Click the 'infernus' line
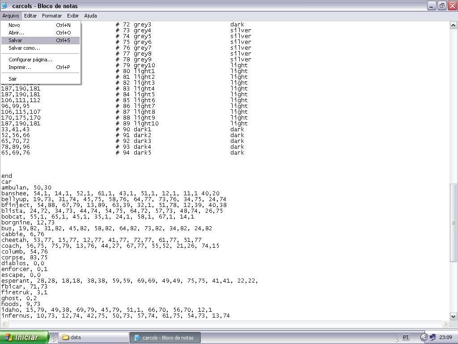This screenshot has height=344, width=458. coord(116,316)
